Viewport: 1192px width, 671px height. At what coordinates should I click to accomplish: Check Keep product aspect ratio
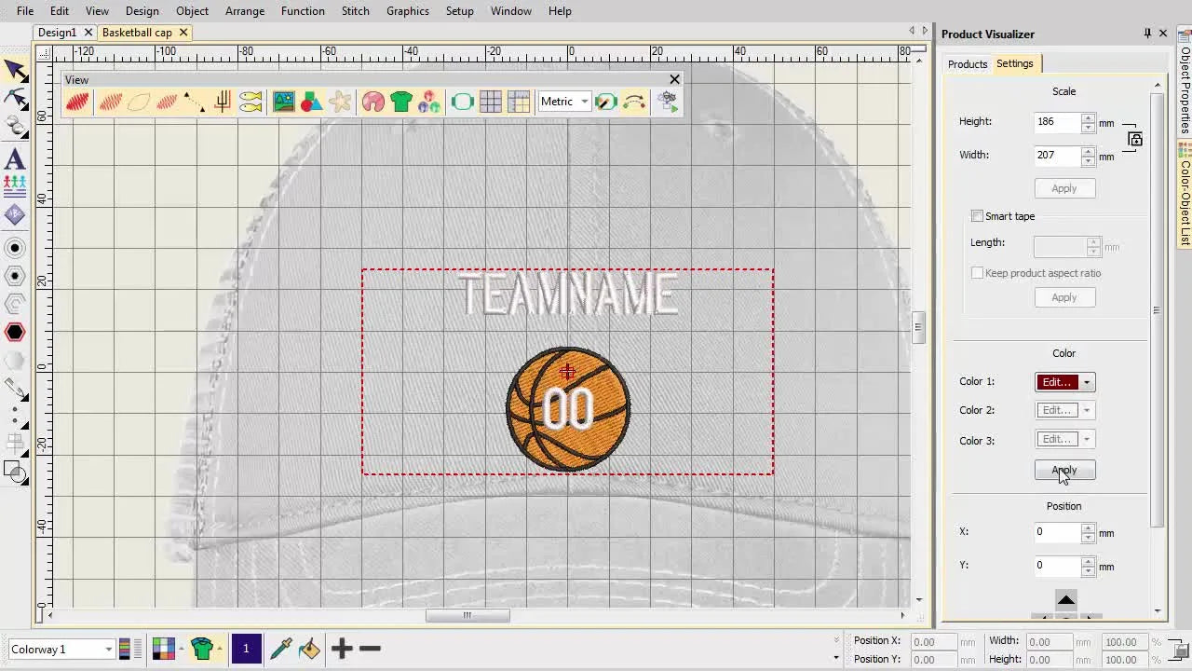pyautogui.click(x=978, y=272)
